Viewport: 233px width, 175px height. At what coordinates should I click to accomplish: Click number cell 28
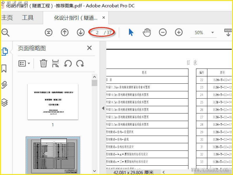tap(202, 125)
